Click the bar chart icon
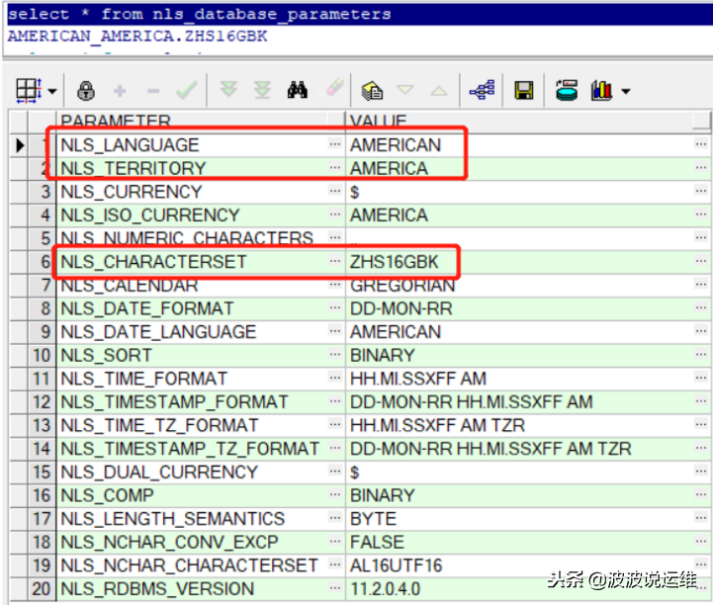This screenshot has height=605, width=713. pyautogui.click(x=601, y=90)
